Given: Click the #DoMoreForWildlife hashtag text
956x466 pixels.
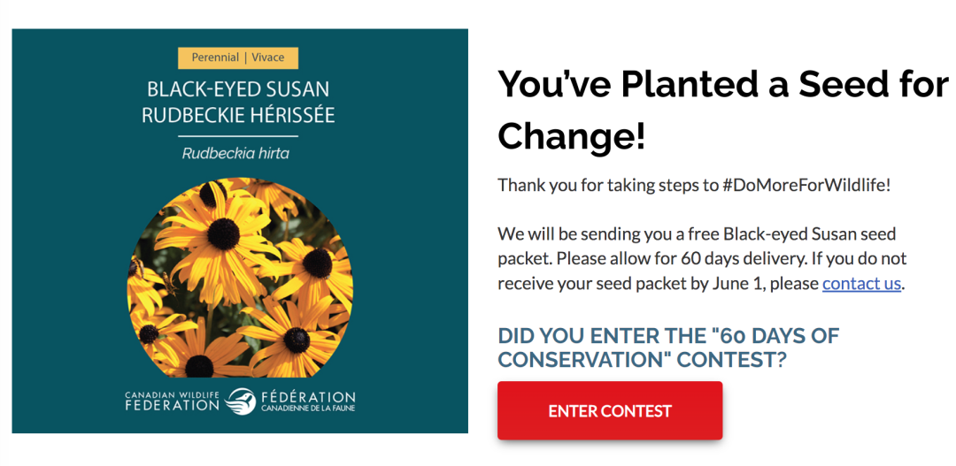Looking at the screenshot, I should click(806, 185).
